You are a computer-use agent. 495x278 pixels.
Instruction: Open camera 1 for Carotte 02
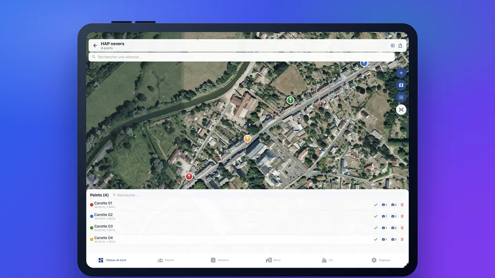pyautogui.click(x=384, y=217)
